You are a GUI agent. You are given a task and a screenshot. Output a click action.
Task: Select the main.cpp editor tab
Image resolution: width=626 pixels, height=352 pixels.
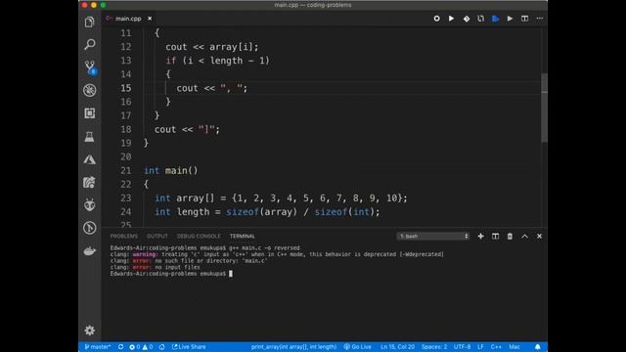[128, 19]
